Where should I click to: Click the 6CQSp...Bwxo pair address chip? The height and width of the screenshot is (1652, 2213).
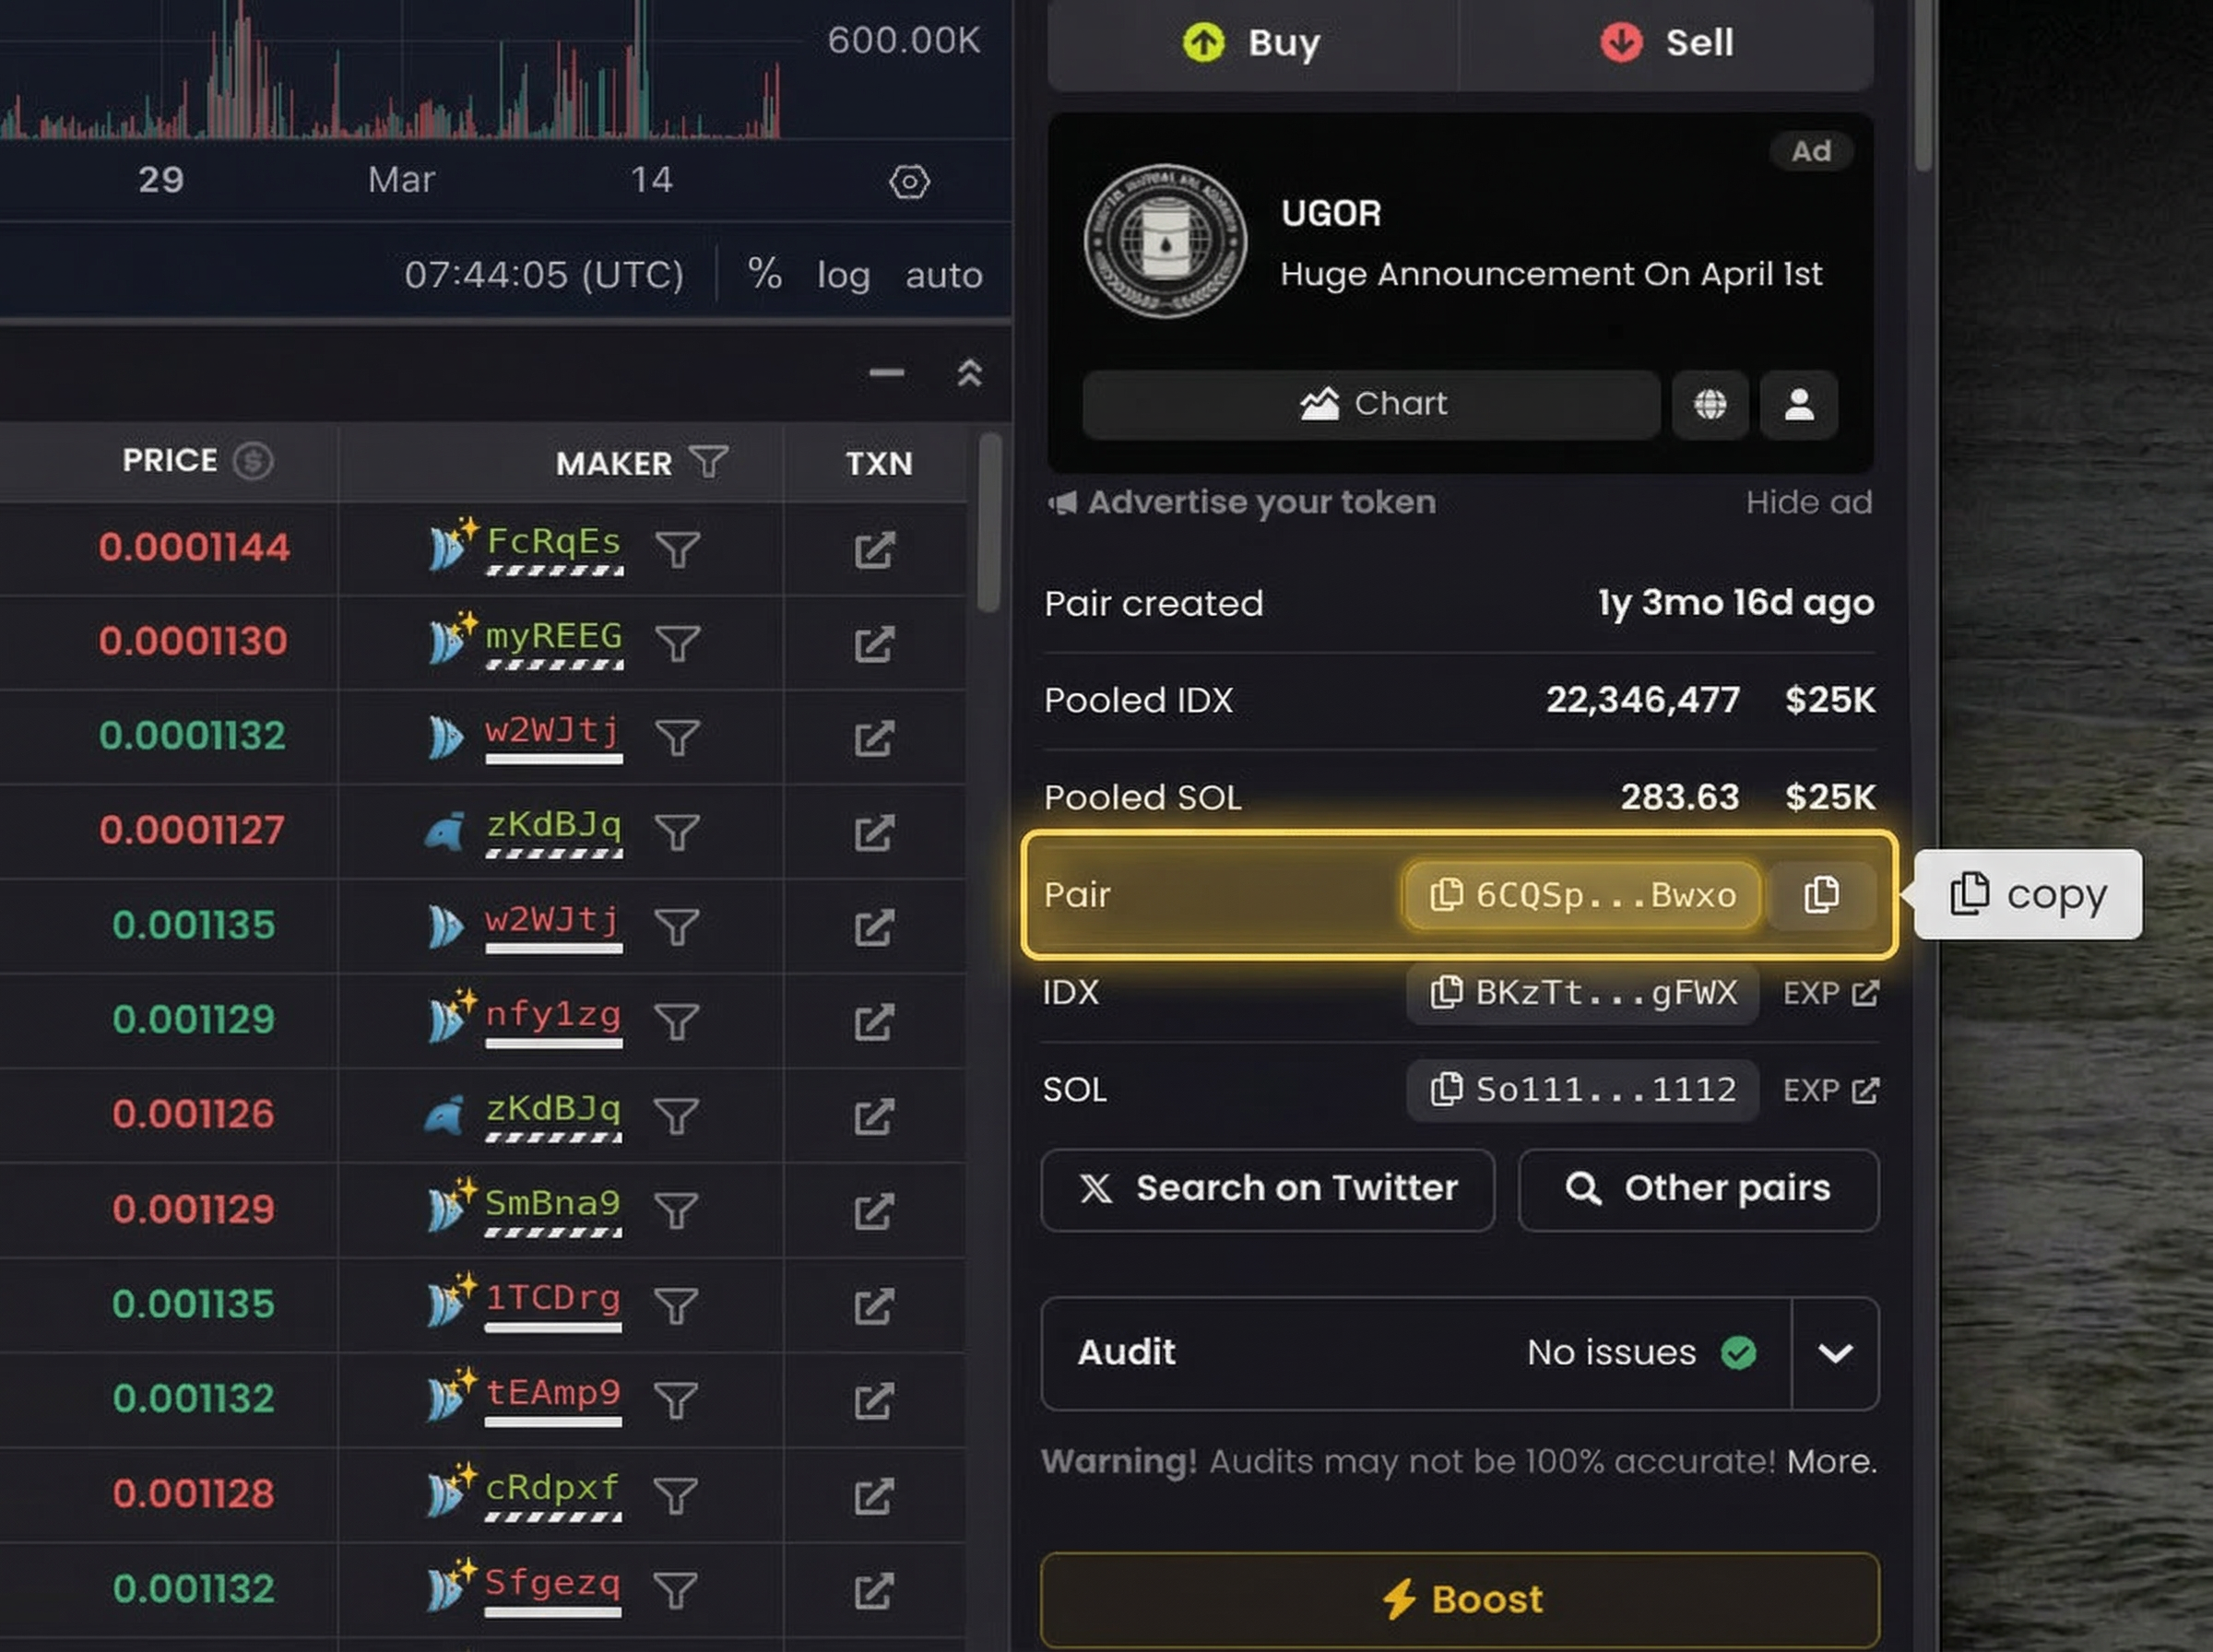click(x=1582, y=895)
